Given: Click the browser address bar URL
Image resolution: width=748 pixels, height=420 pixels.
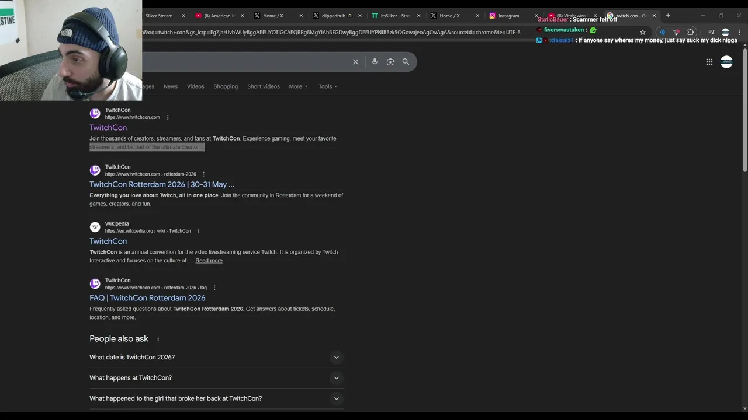Looking at the screenshot, I should [x=331, y=32].
